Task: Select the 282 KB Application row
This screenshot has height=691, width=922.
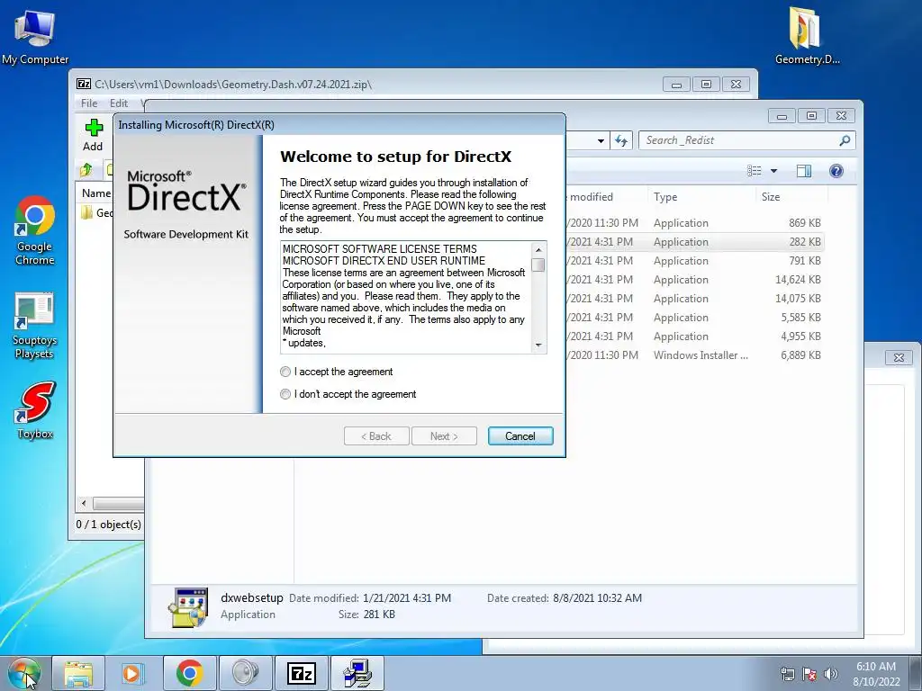Action: (x=694, y=241)
